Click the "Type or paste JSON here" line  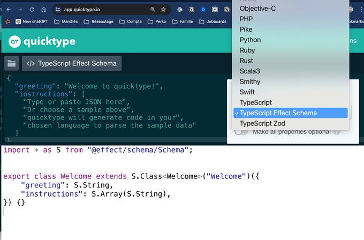[x=76, y=102]
